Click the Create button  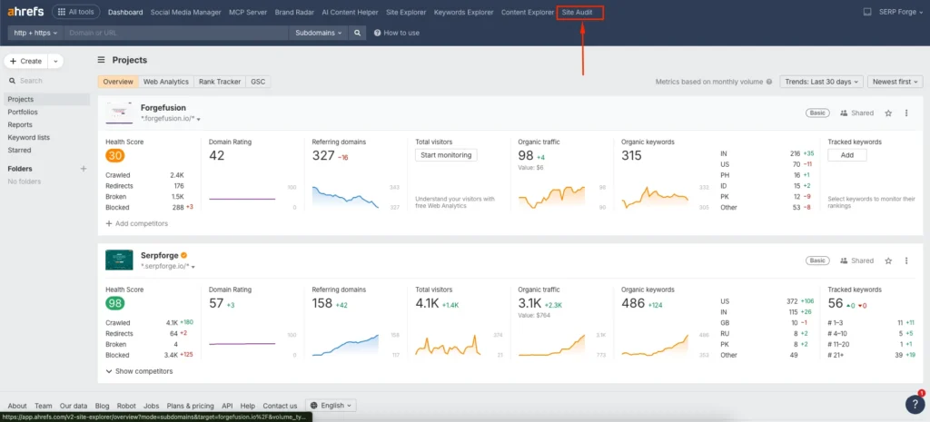click(26, 61)
